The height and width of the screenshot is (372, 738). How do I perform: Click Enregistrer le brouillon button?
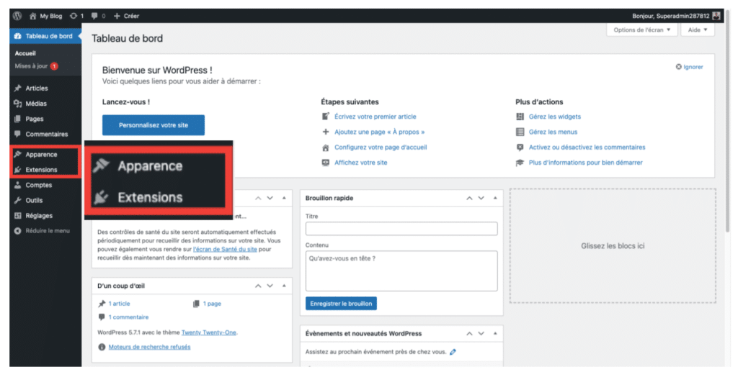pyautogui.click(x=341, y=304)
